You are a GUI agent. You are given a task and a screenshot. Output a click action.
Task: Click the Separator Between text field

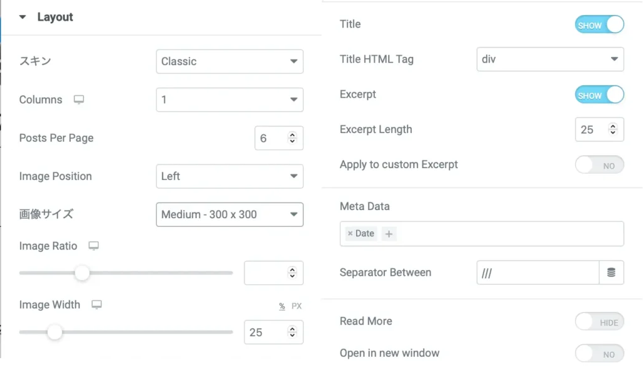(x=538, y=273)
